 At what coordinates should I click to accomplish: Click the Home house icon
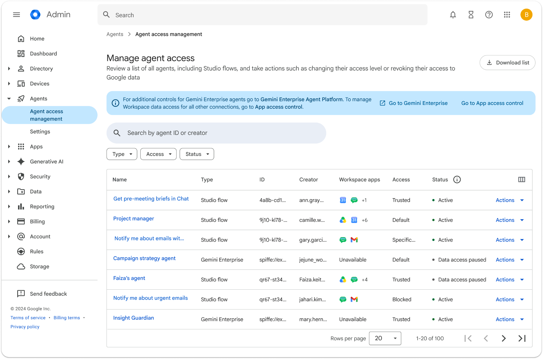click(21, 39)
